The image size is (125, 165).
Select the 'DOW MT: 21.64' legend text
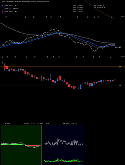(10, 9)
